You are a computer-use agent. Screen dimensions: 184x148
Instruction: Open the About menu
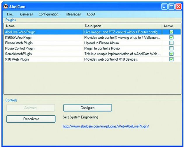pyautogui.click(x=91, y=14)
